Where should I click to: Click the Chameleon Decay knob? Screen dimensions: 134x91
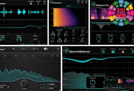point(59,41)
